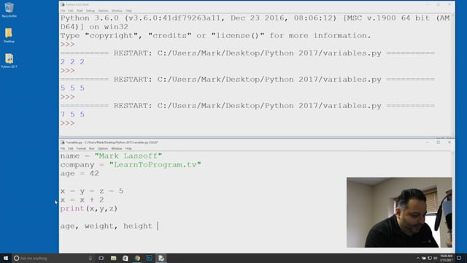Open the Shell menu in the Python Shell window

coord(80,11)
